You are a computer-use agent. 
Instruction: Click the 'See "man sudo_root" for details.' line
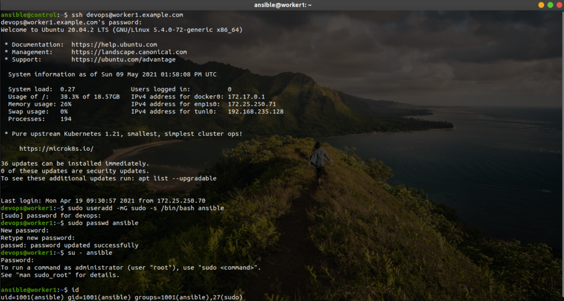(x=60, y=275)
